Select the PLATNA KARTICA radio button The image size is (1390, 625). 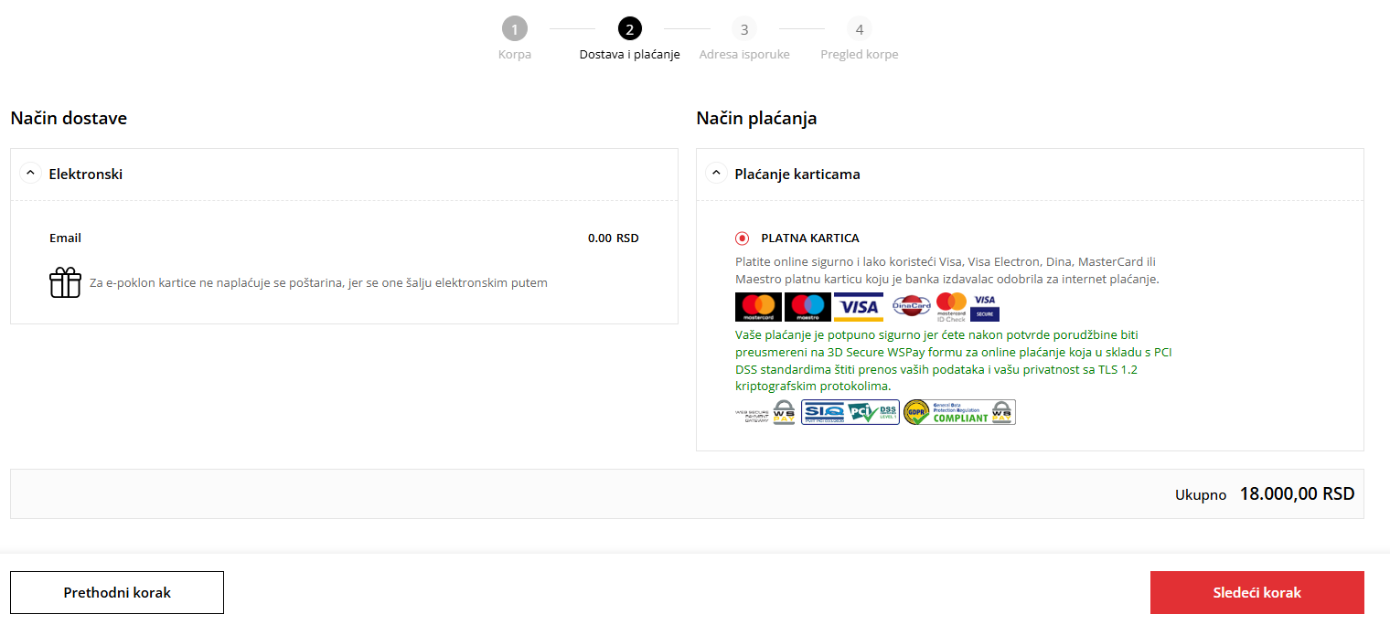coord(743,238)
